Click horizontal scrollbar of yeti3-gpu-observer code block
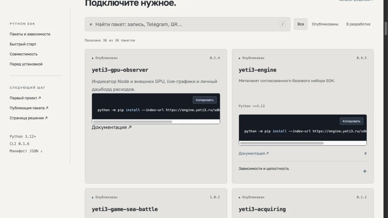The height and width of the screenshot is (218, 388). [132, 122]
